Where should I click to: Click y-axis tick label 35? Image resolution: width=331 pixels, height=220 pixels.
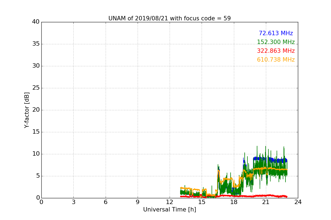click(36, 44)
